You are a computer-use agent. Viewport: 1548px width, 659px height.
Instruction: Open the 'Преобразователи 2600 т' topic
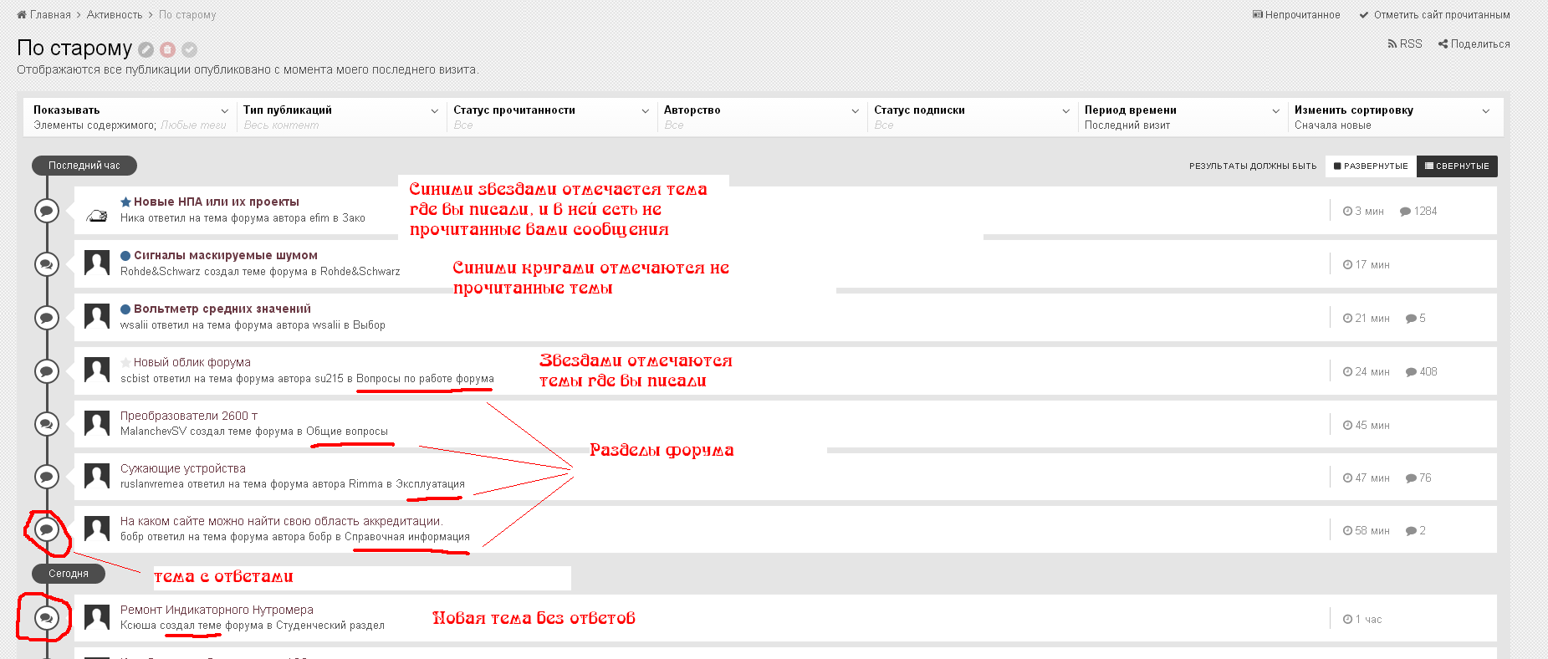click(x=189, y=416)
